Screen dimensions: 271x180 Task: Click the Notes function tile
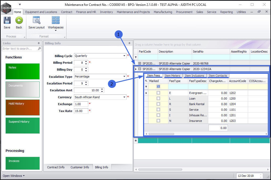[x=23, y=71]
